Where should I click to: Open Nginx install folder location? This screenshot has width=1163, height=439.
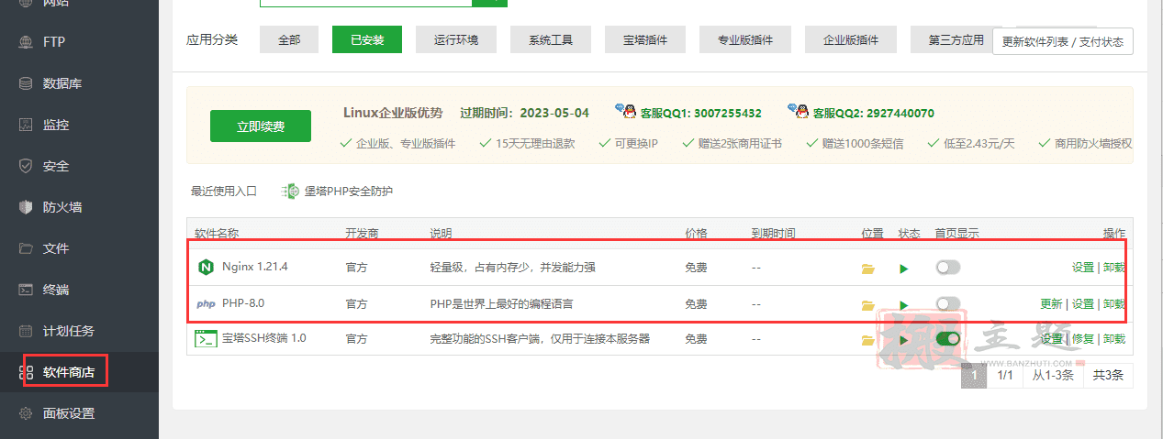click(x=867, y=269)
